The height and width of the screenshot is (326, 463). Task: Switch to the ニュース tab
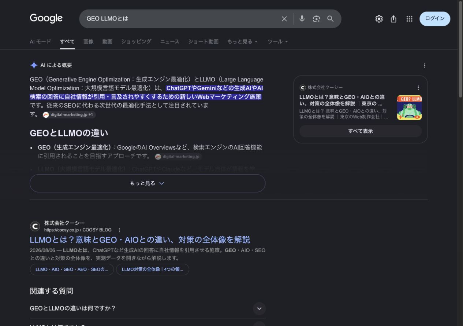(170, 42)
